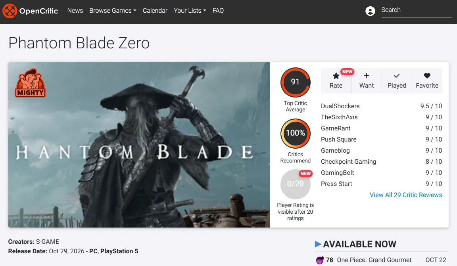Click the 100% Critics Recommend circle
This screenshot has height=266, width=457.
[x=295, y=133]
